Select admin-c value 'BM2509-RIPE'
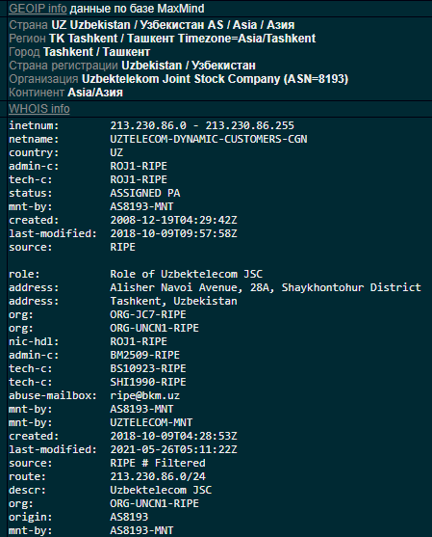The width and height of the screenshot is (432, 537). click(145, 355)
